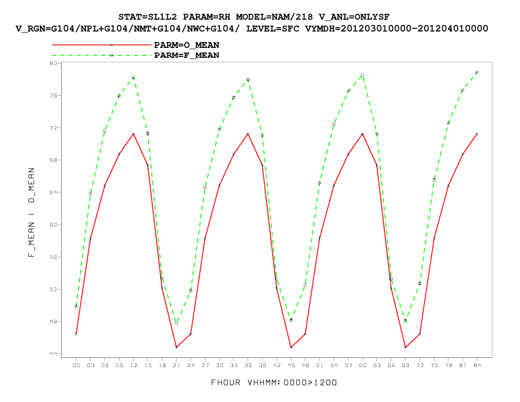Viewport: 520px width, 402px height.
Task: Select the PARM=O_MEAN legend label
Action: click(x=186, y=45)
